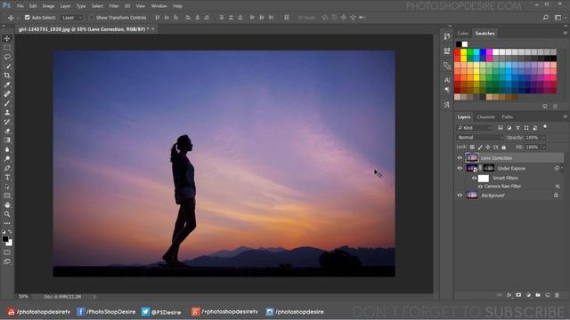Toggle Smart Filters visibility eye
This screenshot has height=320, width=570.
click(474, 178)
